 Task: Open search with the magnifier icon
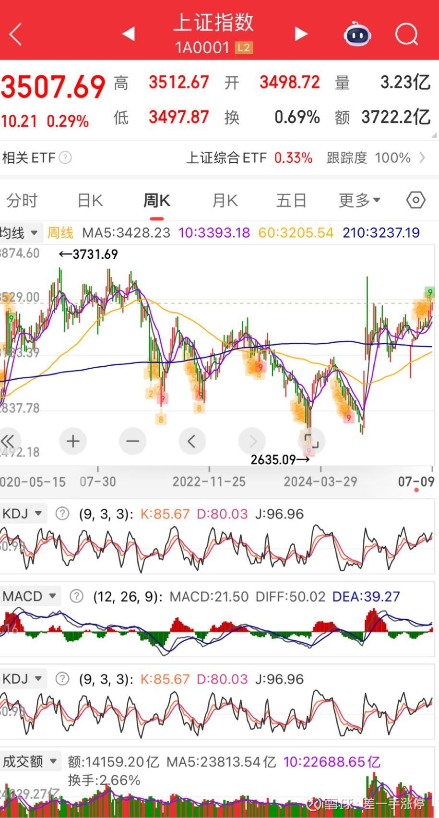tap(407, 34)
